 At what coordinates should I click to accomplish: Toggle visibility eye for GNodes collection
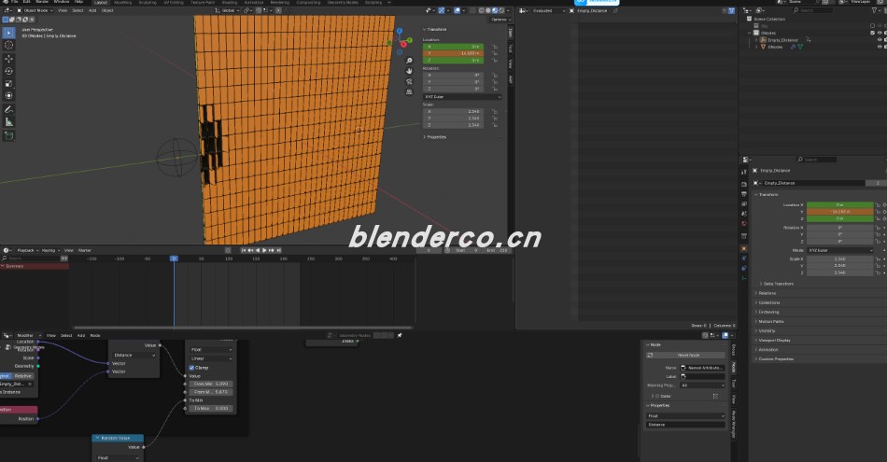(880, 33)
